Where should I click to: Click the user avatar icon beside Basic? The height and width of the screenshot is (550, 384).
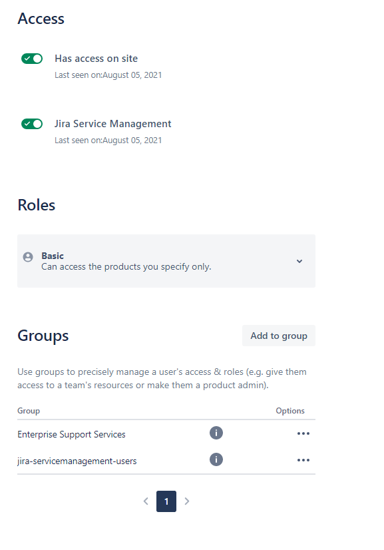(x=28, y=257)
